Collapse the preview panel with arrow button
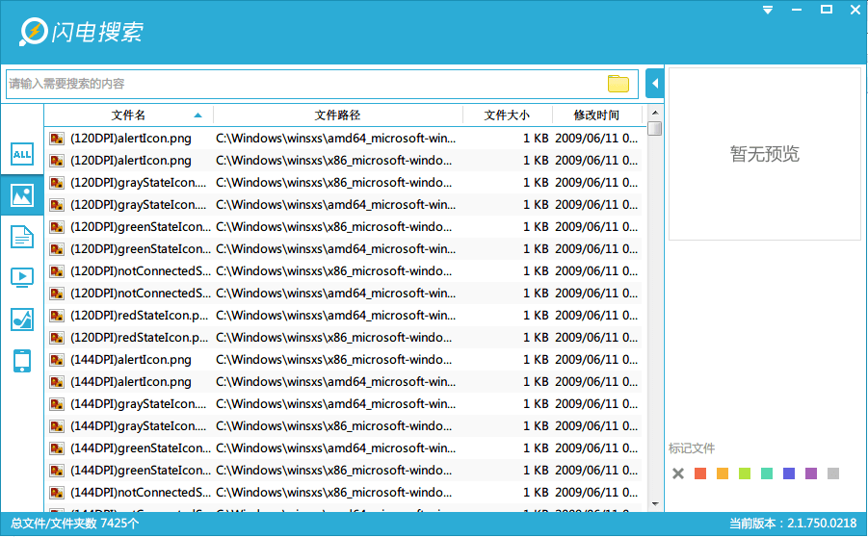Screen dimensions: 868x537 point(655,84)
